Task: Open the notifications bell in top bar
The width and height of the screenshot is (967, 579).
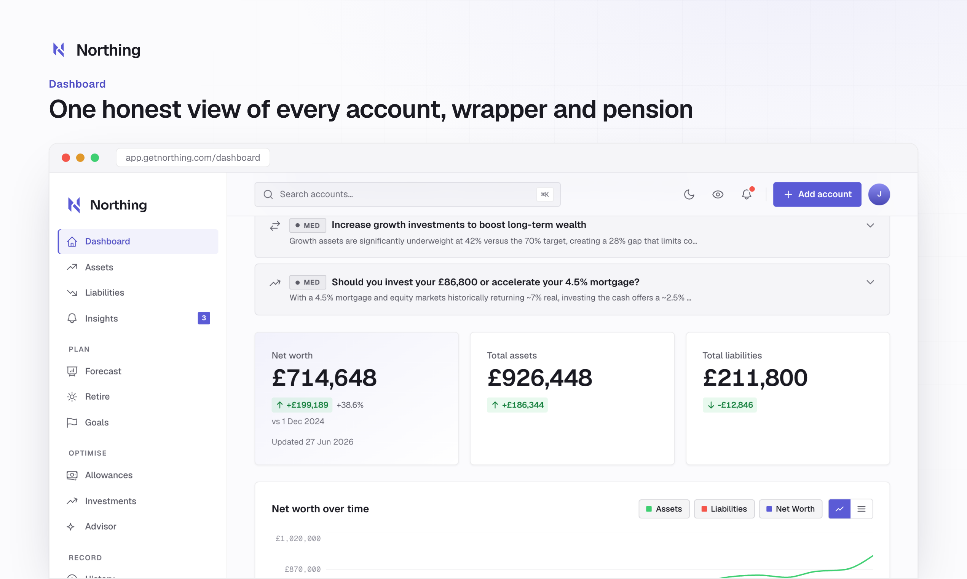Action: click(x=746, y=194)
